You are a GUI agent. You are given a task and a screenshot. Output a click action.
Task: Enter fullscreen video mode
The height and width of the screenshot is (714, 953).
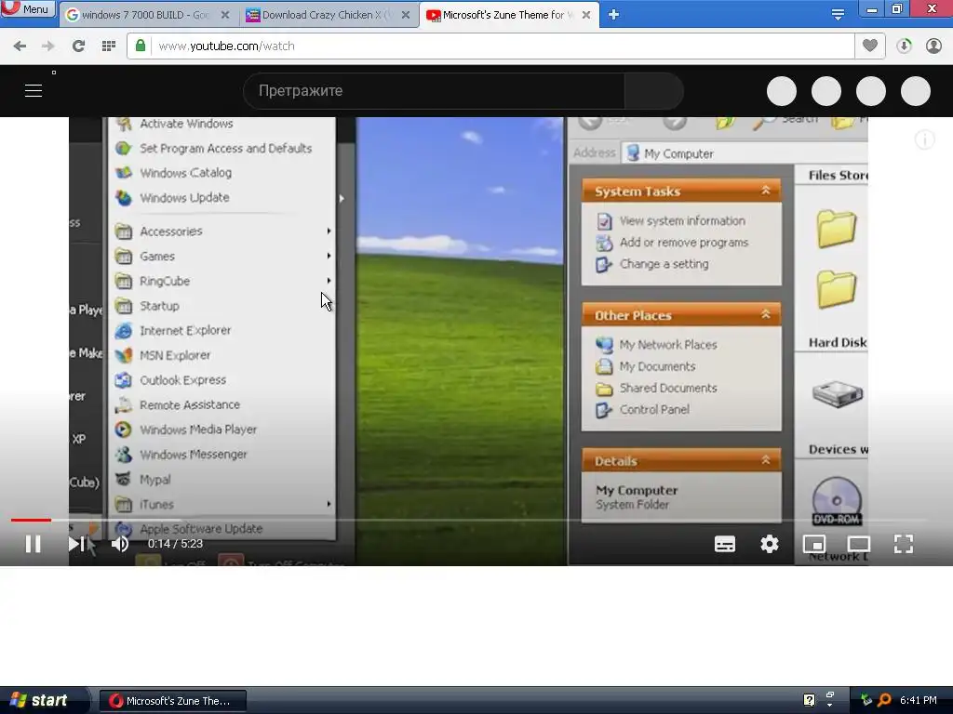[x=904, y=544]
